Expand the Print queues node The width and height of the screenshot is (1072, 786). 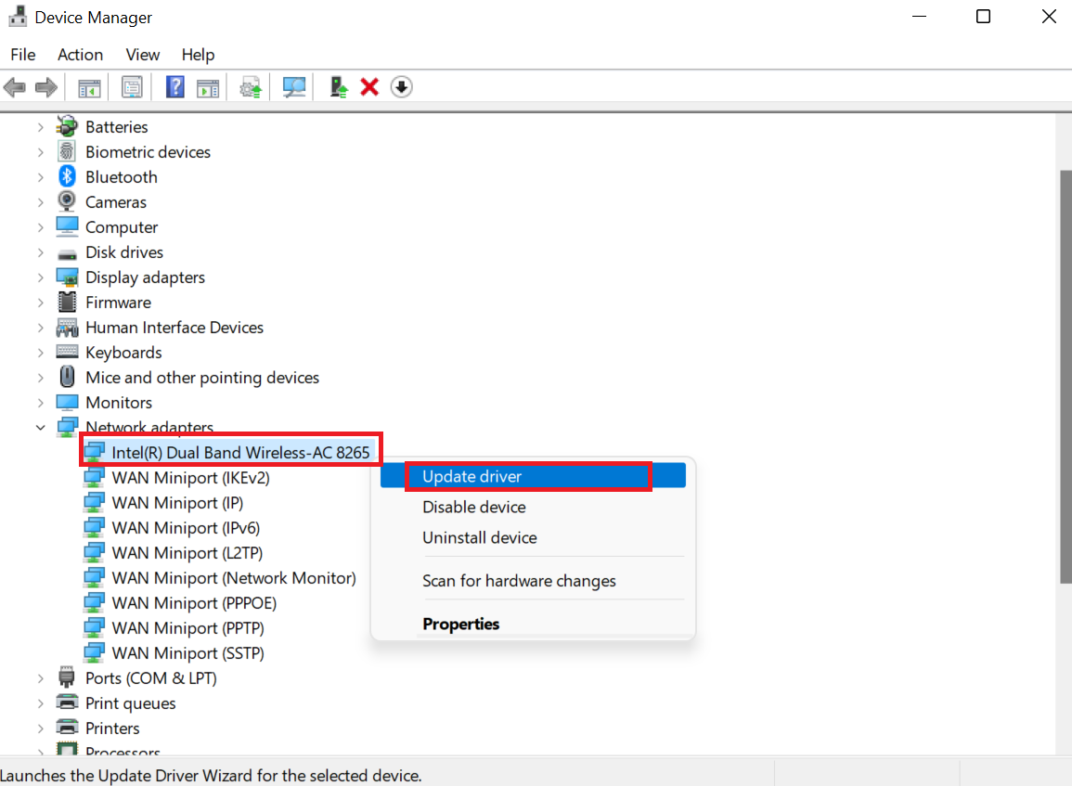click(40, 703)
